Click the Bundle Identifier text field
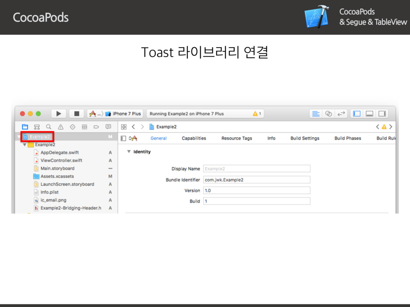This screenshot has width=410, height=307. point(257,180)
